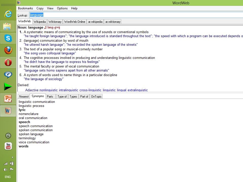The height and width of the screenshot is (182, 243).
Task: Select synonym 'spoken language'
Action: (31, 134)
